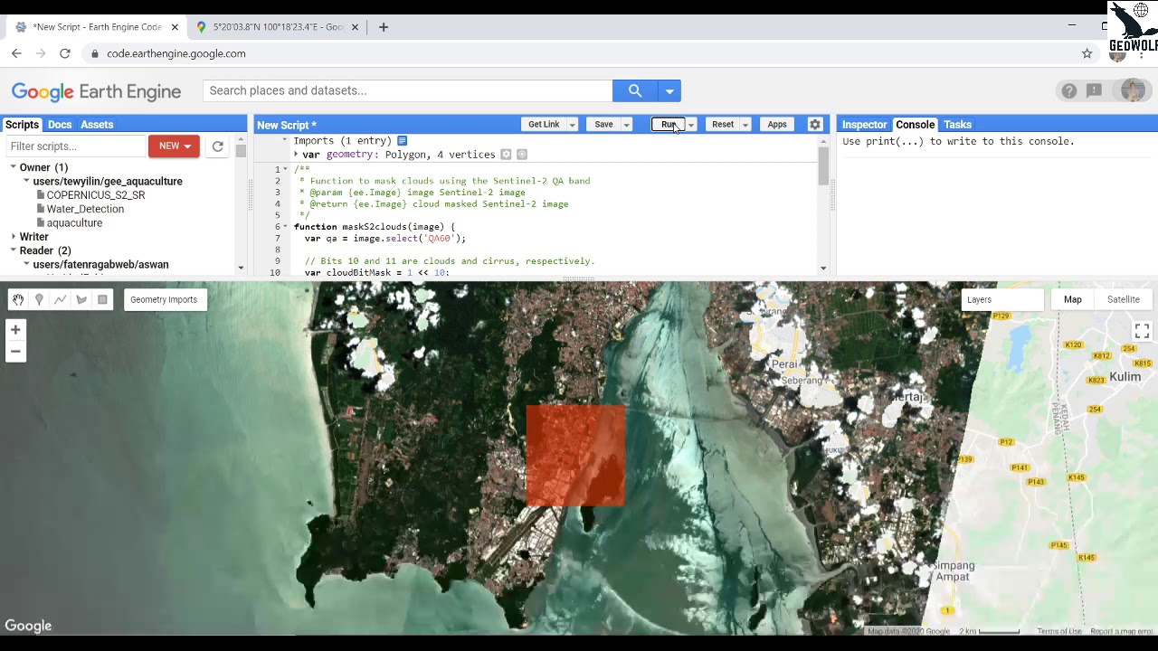Select the draw polygon shape tool
The height and width of the screenshot is (651, 1158).
pyautogui.click(x=81, y=299)
